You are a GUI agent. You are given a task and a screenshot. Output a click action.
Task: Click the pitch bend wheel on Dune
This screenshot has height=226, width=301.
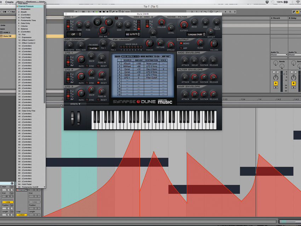[72, 118]
